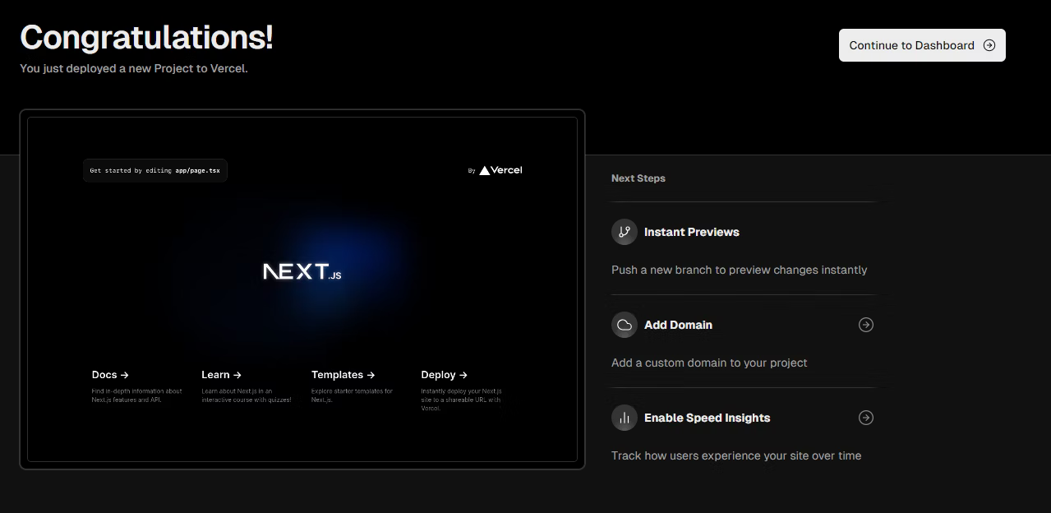
Task: Click the cloud icon beside Add Domain
Action: pos(625,325)
